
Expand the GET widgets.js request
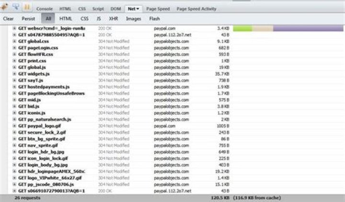pos(14,74)
